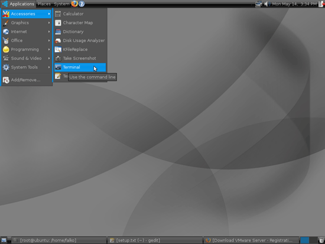
Task: Open the Places menu in the top panel
Action: coord(44,4)
